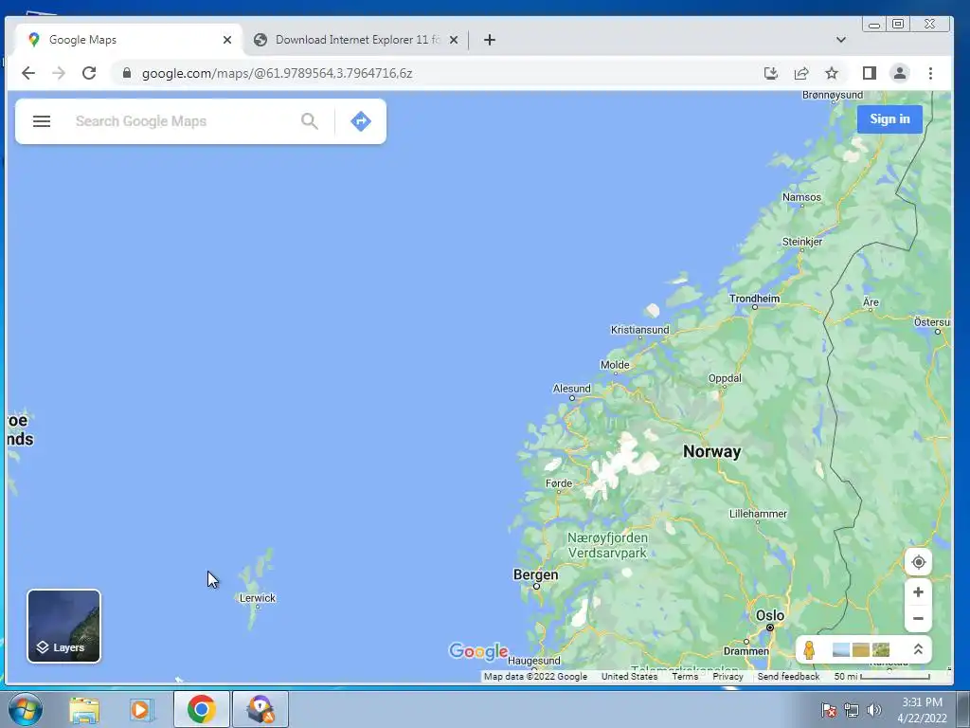Open the Layers thumbnail

pyautogui.click(x=63, y=626)
